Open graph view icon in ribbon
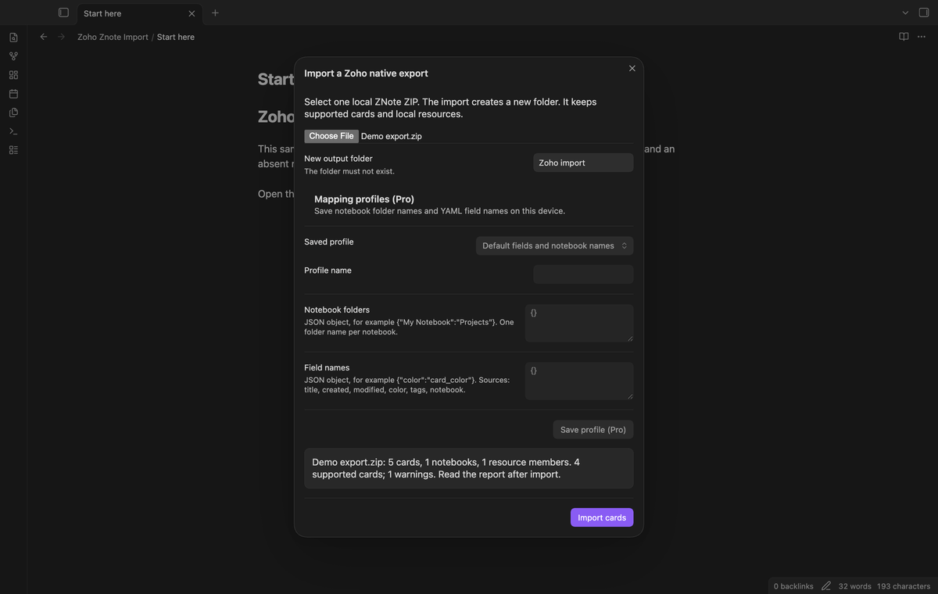938x594 pixels. (13, 56)
